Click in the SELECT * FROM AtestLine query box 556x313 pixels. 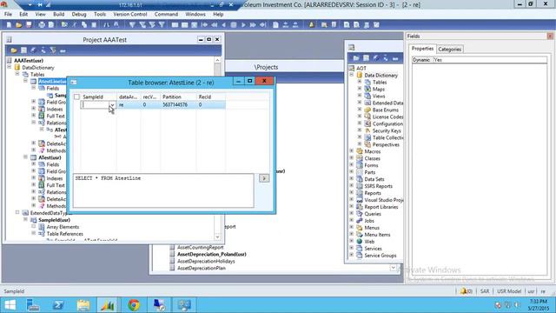tap(163, 190)
